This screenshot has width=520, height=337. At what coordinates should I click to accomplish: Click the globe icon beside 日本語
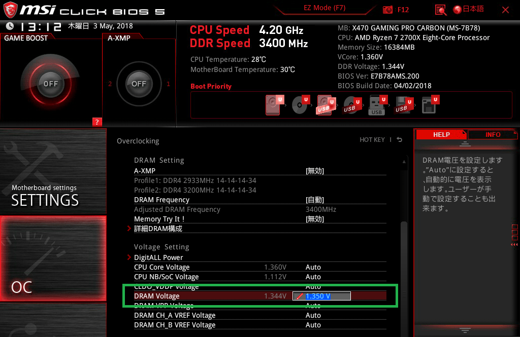pyautogui.click(x=458, y=10)
